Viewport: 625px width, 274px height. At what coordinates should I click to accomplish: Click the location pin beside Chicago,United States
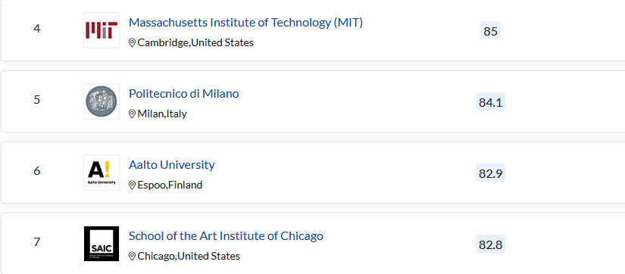click(x=132, y=256)
